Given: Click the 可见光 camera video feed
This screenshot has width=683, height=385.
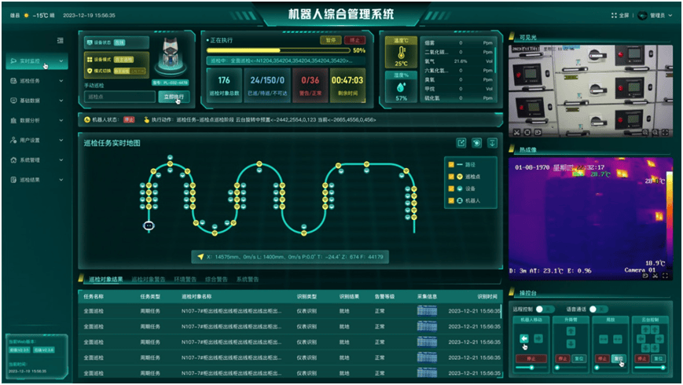Looking at the screenshot, I should pyautogui.click(x=591, y=91).
